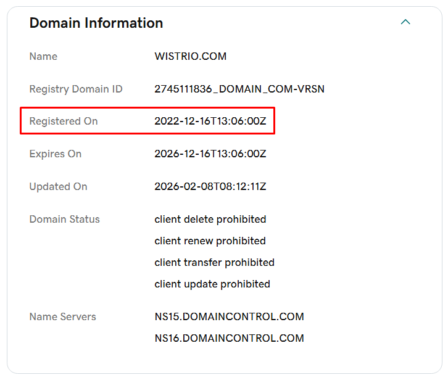Click the Name Servers label

tap(63, 317)
